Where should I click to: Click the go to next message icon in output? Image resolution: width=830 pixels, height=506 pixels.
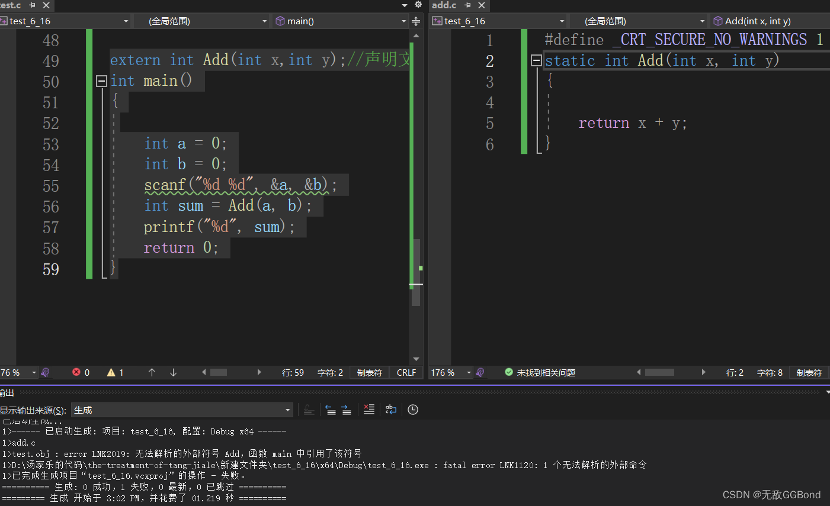click(346, 410)
